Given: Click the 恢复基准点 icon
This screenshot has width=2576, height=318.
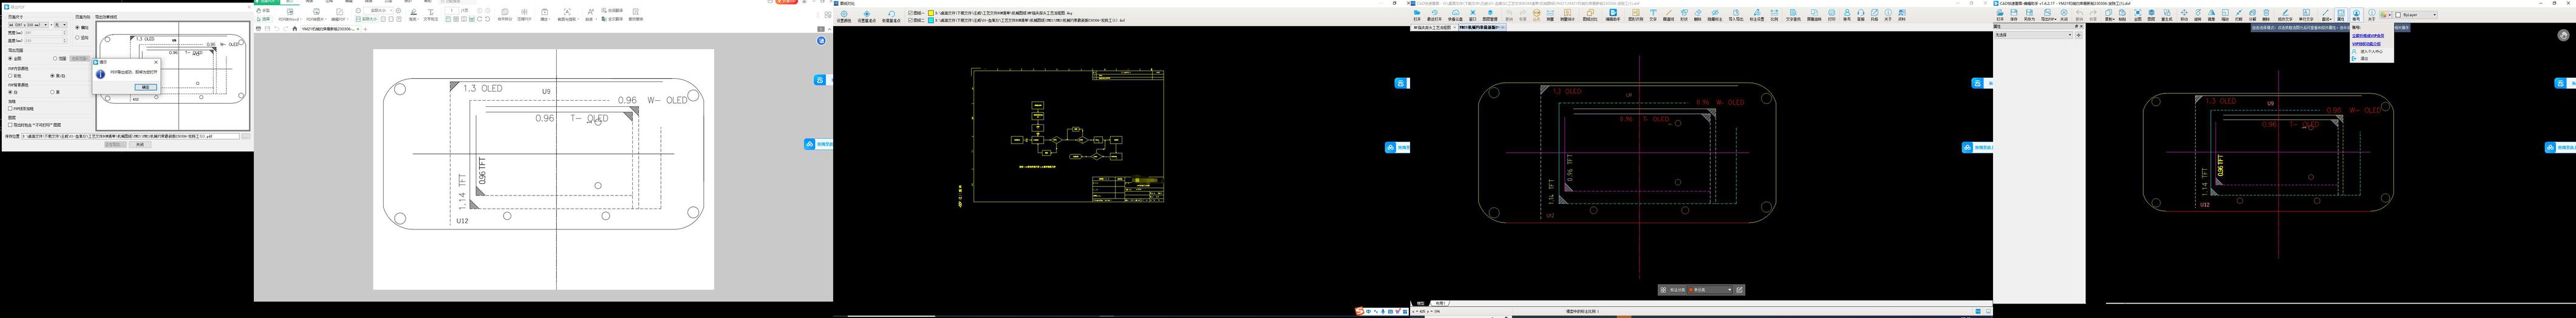Looking at the screenshot, I should 891,15.
